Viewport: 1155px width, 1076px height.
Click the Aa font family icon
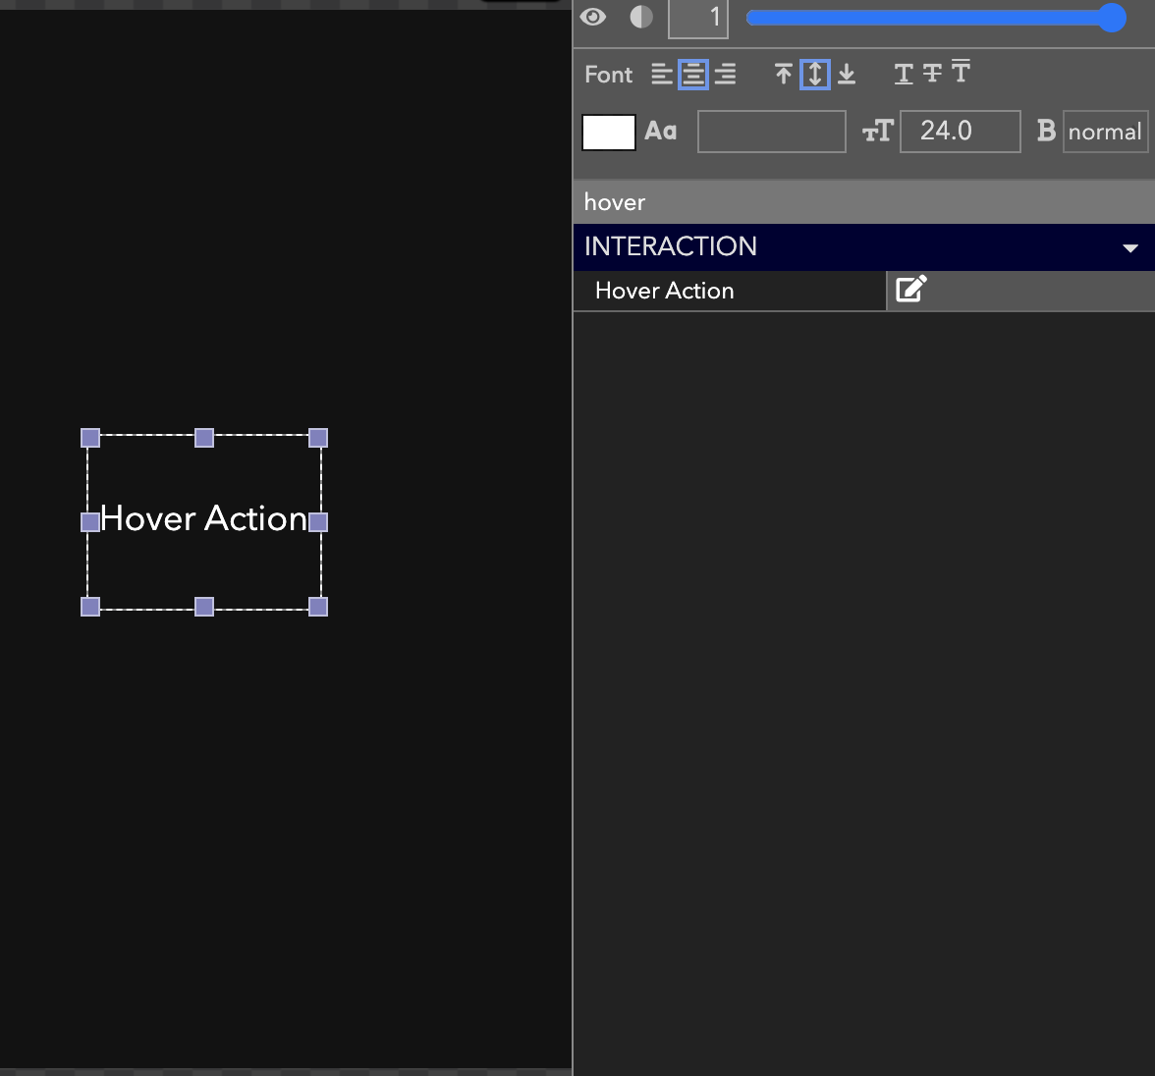coord(661,132)
